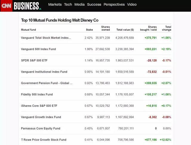191x145 pixels.
Task: Open Vanguard Growth Index Fund
Action: (41, 117)
